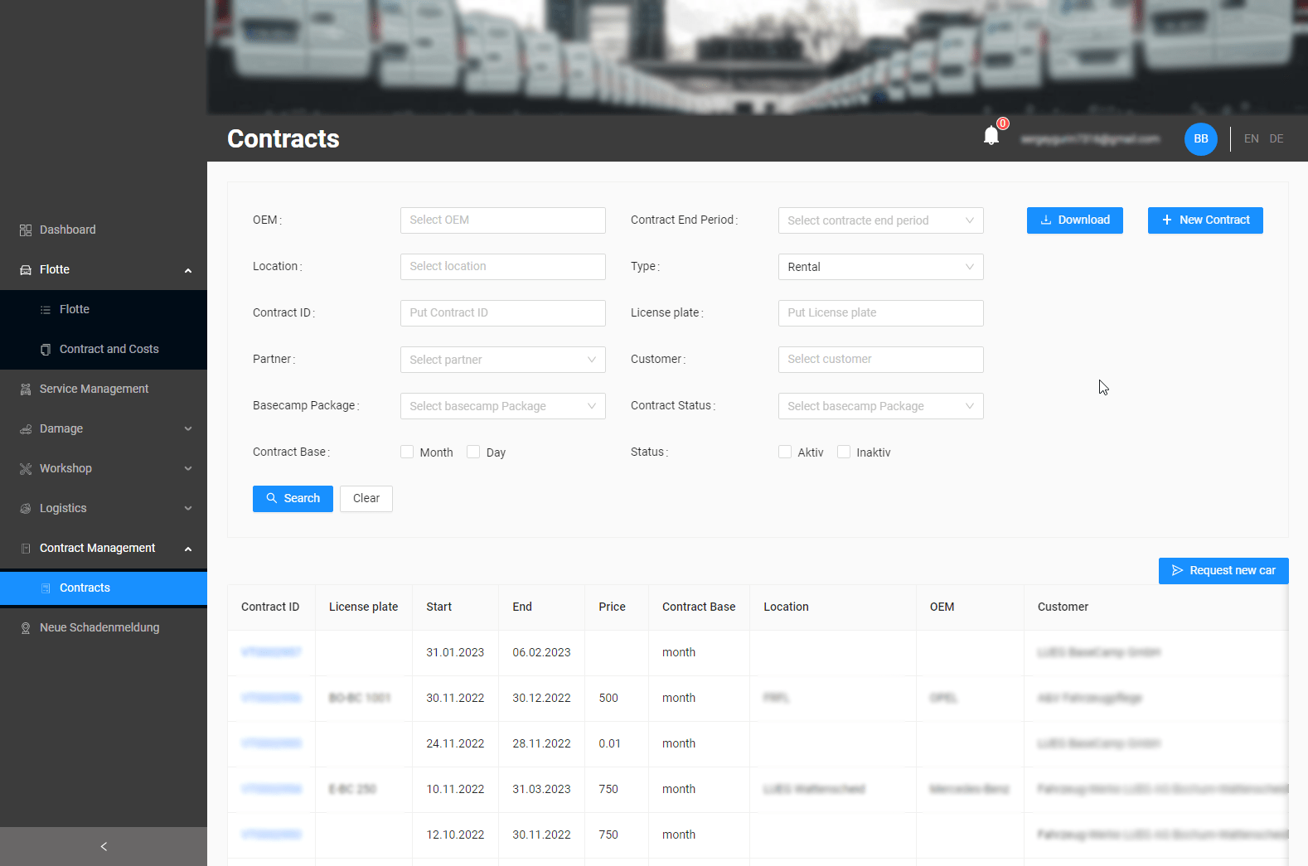The height and width of the screenshot is (866, 1308).
Task: Open the Basecamp Package dropdown
Action: pos(502,406)
